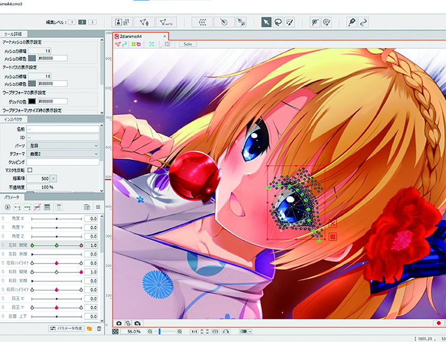Toggle the checkerboard background display
Image resolution: width=446 pixels, height=342 pixels.
[115, 331]
